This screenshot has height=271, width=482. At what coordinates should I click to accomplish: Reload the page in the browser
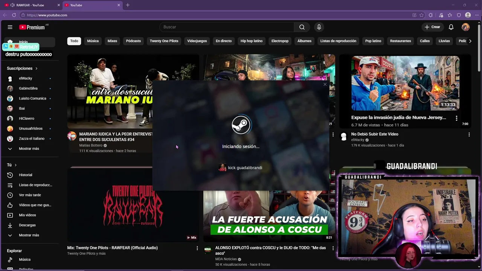14,15
